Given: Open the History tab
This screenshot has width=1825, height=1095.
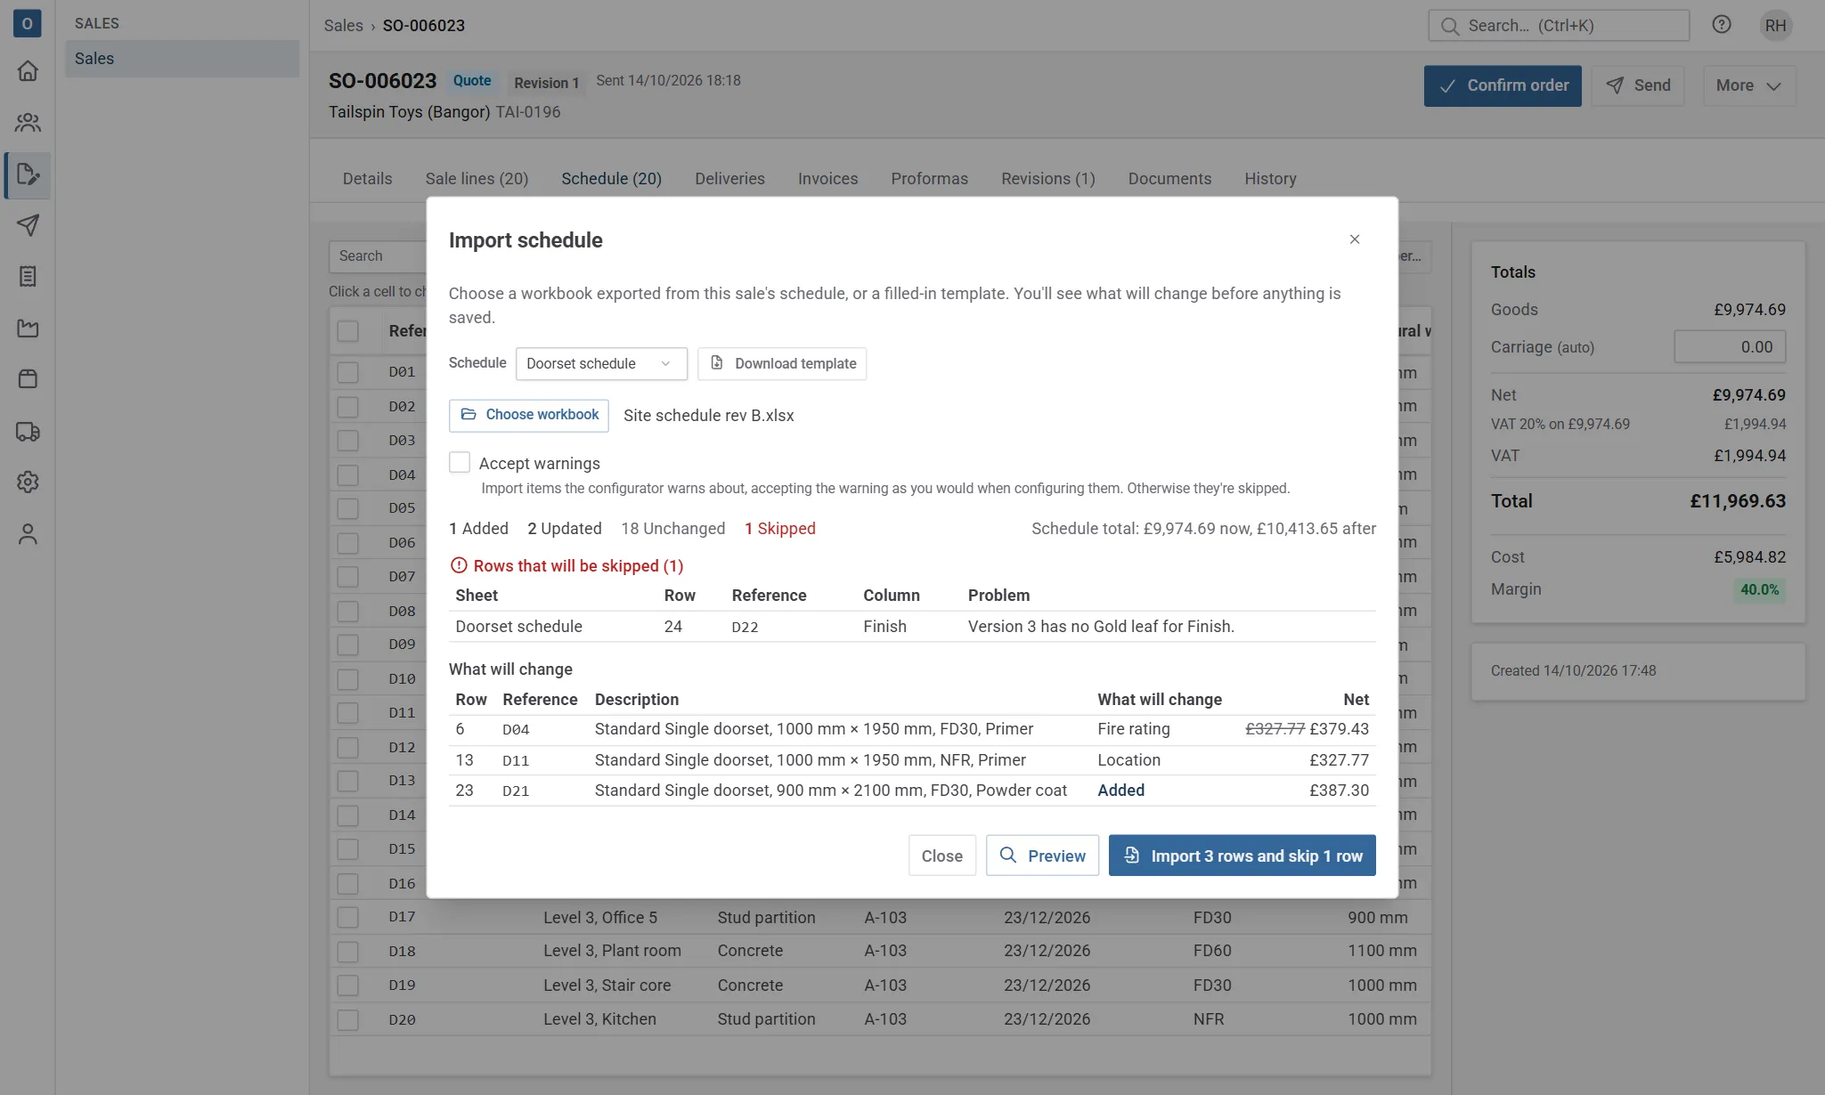Looking at the screenshot, I should coord(1270,179).
